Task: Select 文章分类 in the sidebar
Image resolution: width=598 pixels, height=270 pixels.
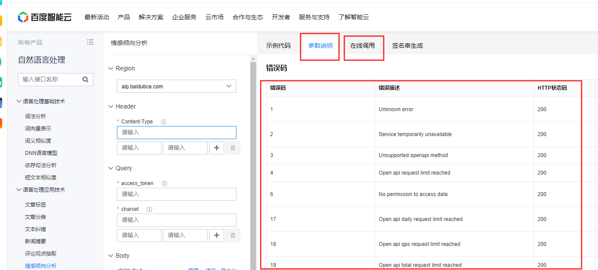Action: (x=35, y=217)
